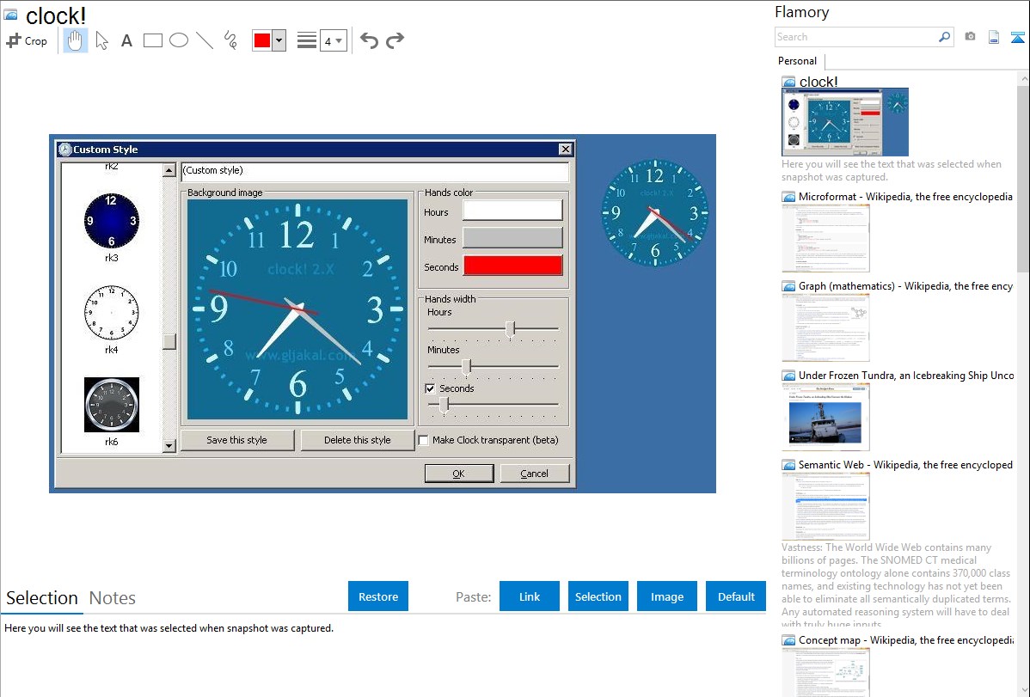Open the annotation color dropdown arrow
The image size is (1030, 697).
[x=279, y=40]
